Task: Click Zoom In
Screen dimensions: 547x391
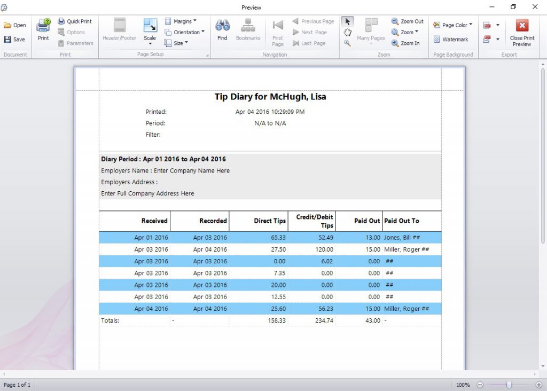Action: [408, 43]
